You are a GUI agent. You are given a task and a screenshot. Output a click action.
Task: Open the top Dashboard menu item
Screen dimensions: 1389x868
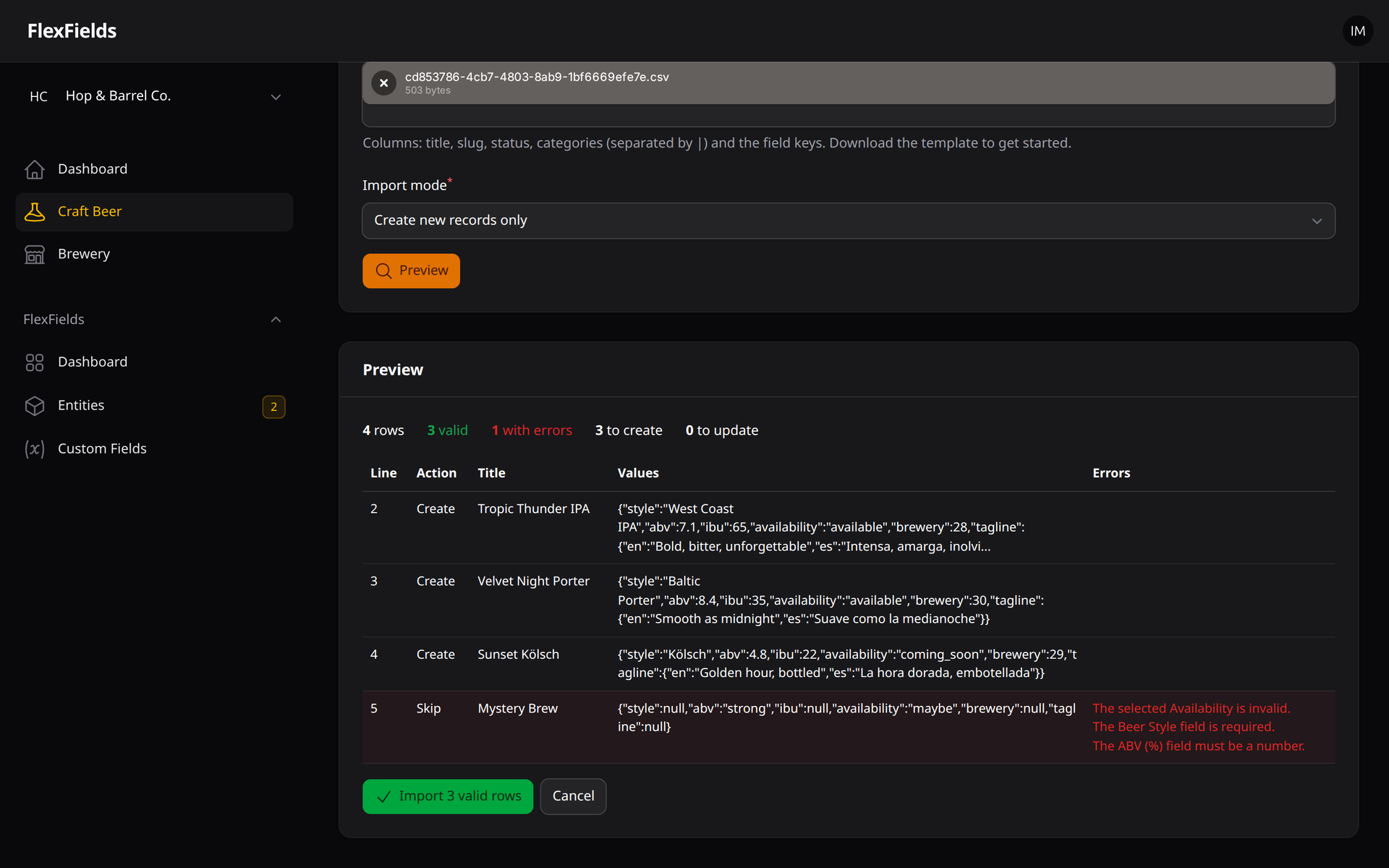(154, 169)
